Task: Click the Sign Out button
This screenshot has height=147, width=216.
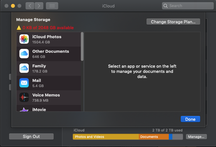Action: tap(31, 136)
